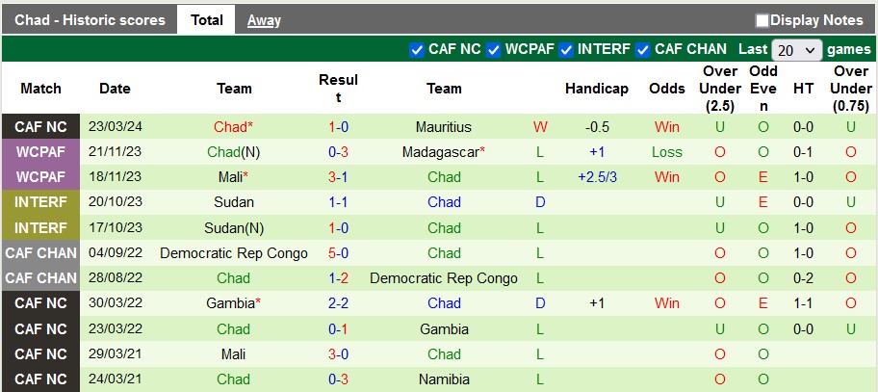Open Sudan team link on 20/10/23 row
Image resolution: width=878 pixels, height=392 pixels.
coord(234,202)
